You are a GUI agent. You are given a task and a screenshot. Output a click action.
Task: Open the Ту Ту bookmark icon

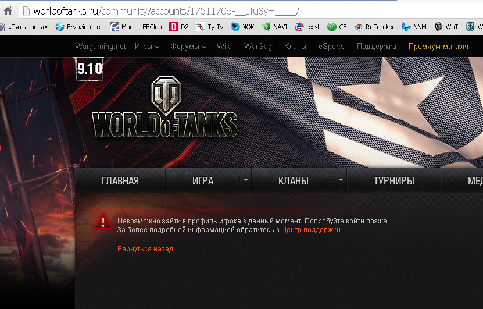[201, 27]
